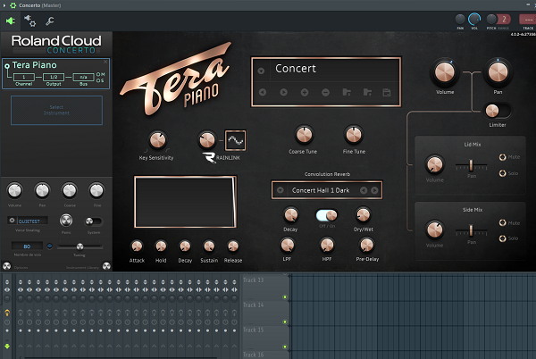Image resolution: width=536 pixels, height=359 pixels.
Task: Toggle Convolution Reverb Off/On switch
Action: point(326,215)
